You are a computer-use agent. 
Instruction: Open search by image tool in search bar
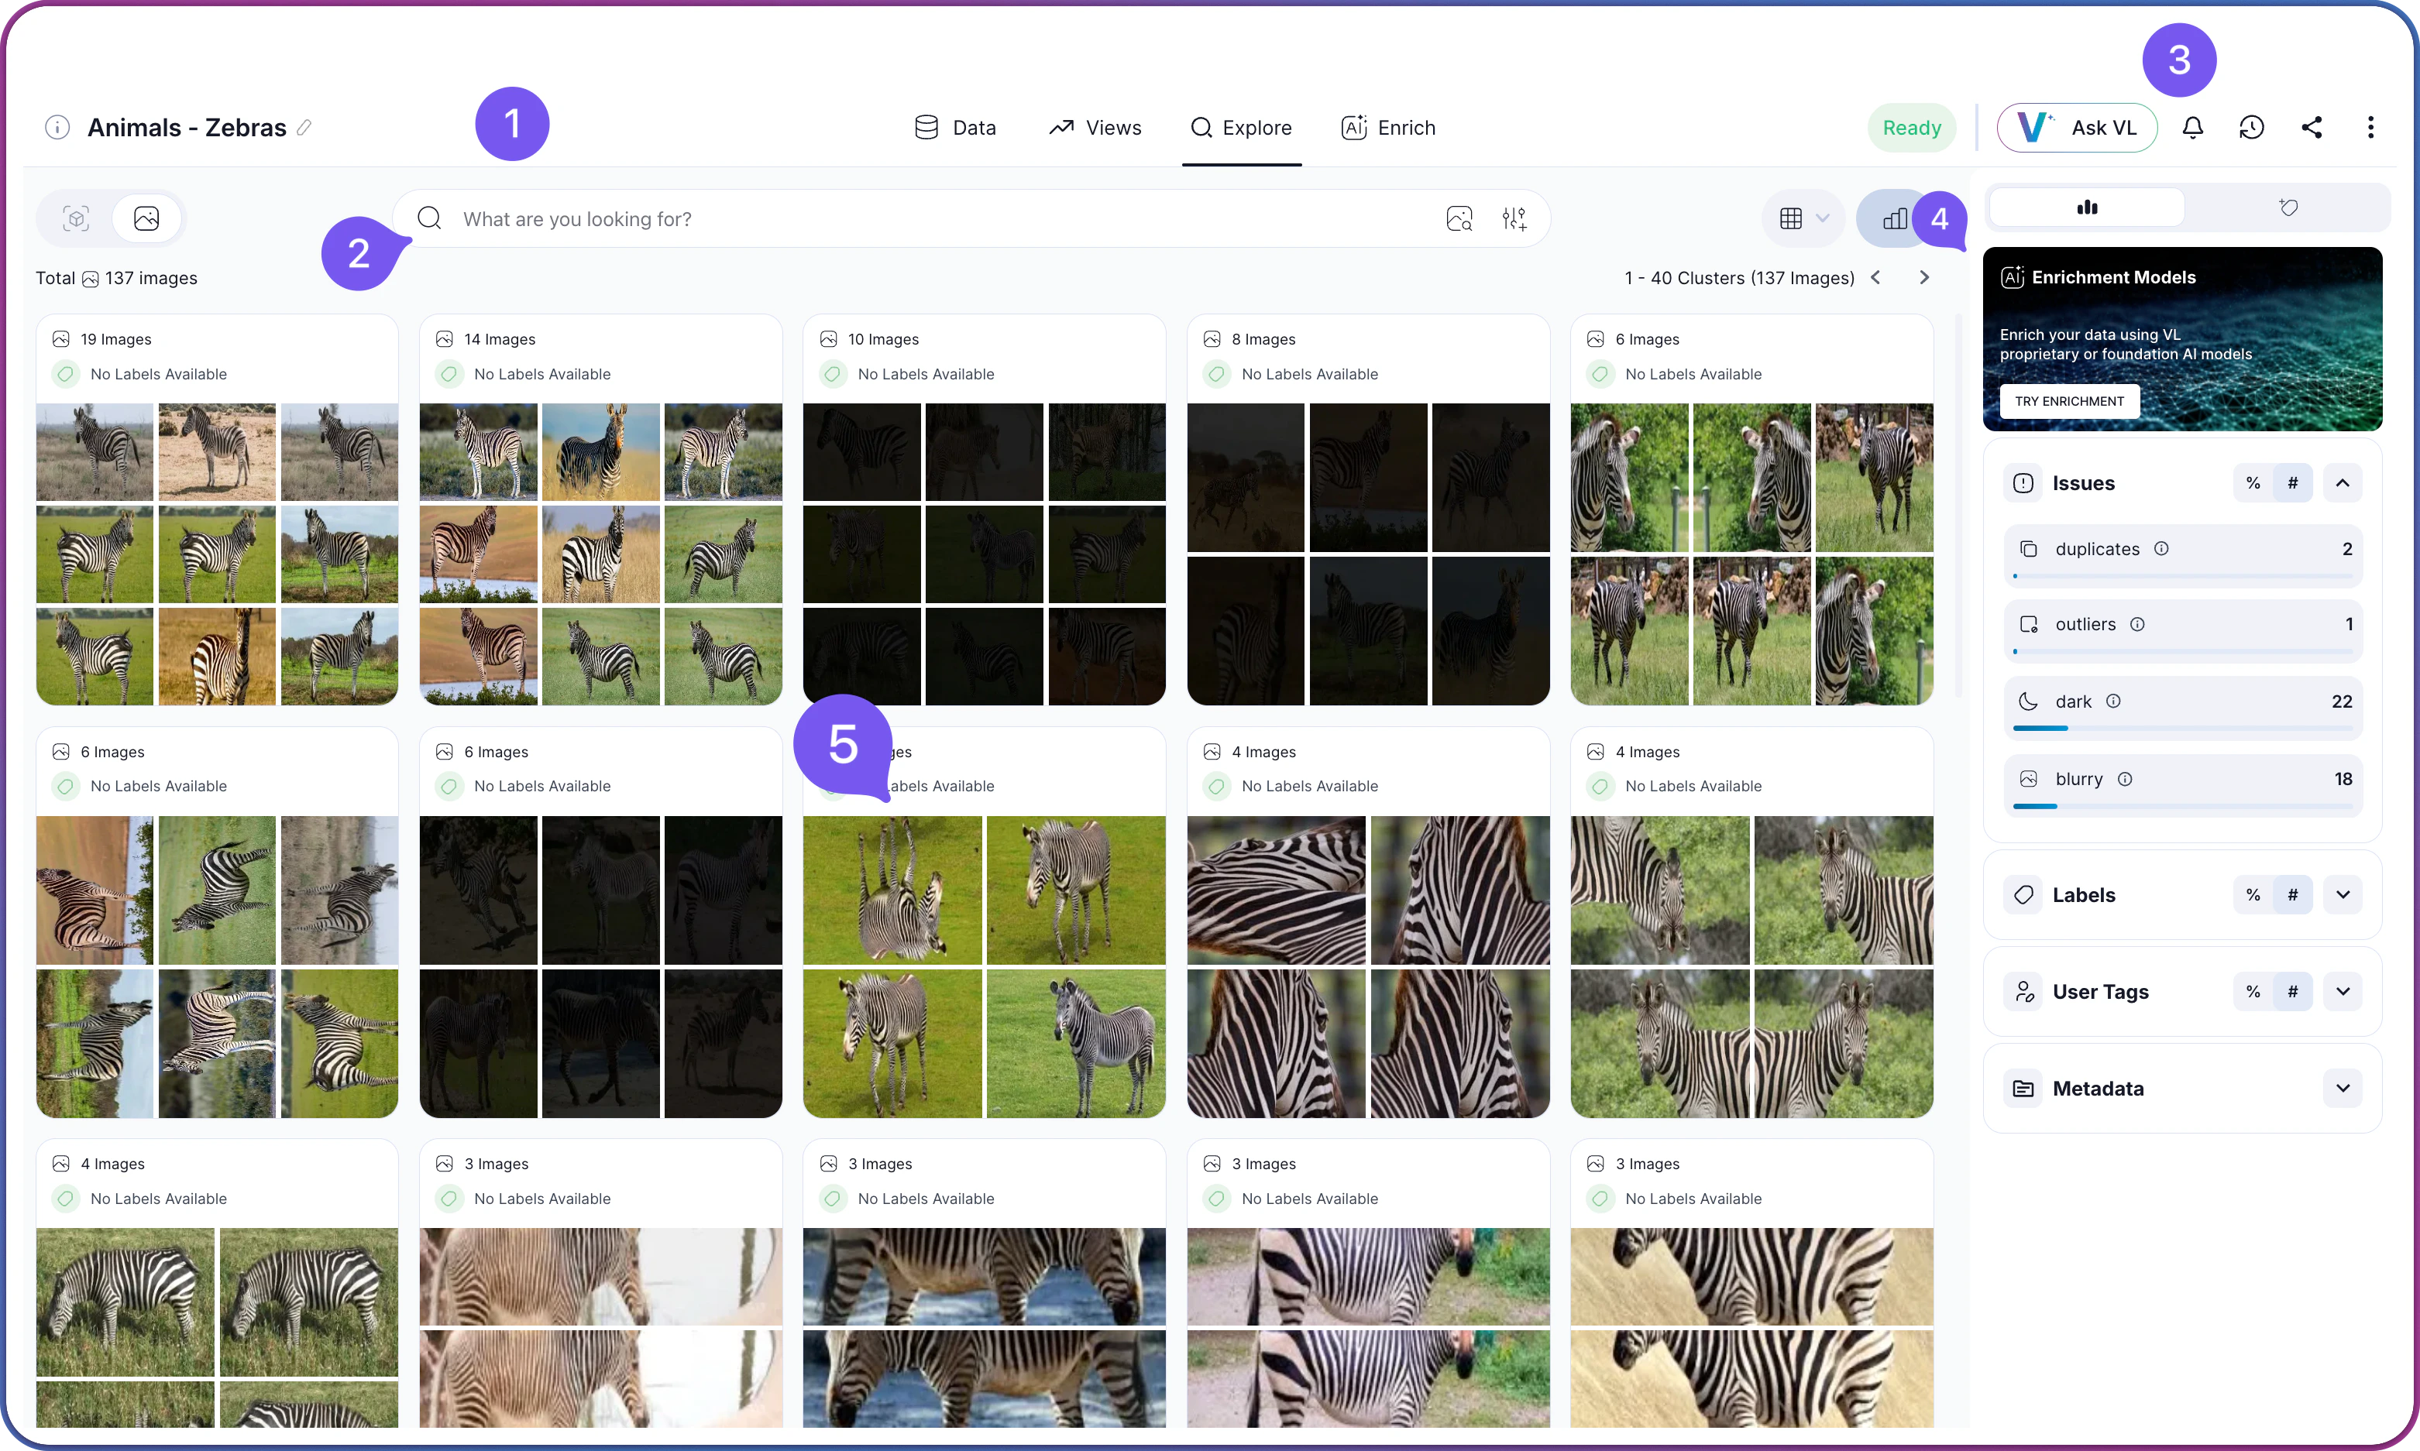tap(1459, 218)
